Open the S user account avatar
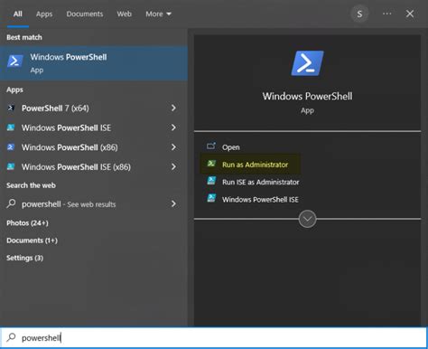Screen dimensions: 428x349 click(359, 14)
